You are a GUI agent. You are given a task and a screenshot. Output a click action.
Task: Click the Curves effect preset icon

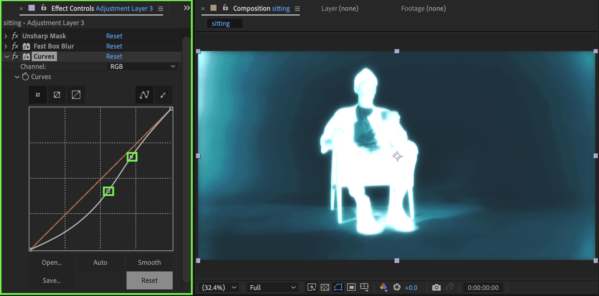point(26,56)
